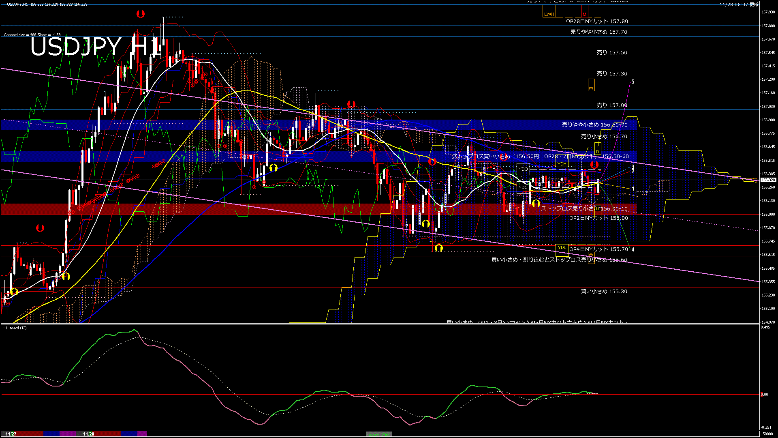Click the Channel size Slope text annotation

click(x=32, y=35)
